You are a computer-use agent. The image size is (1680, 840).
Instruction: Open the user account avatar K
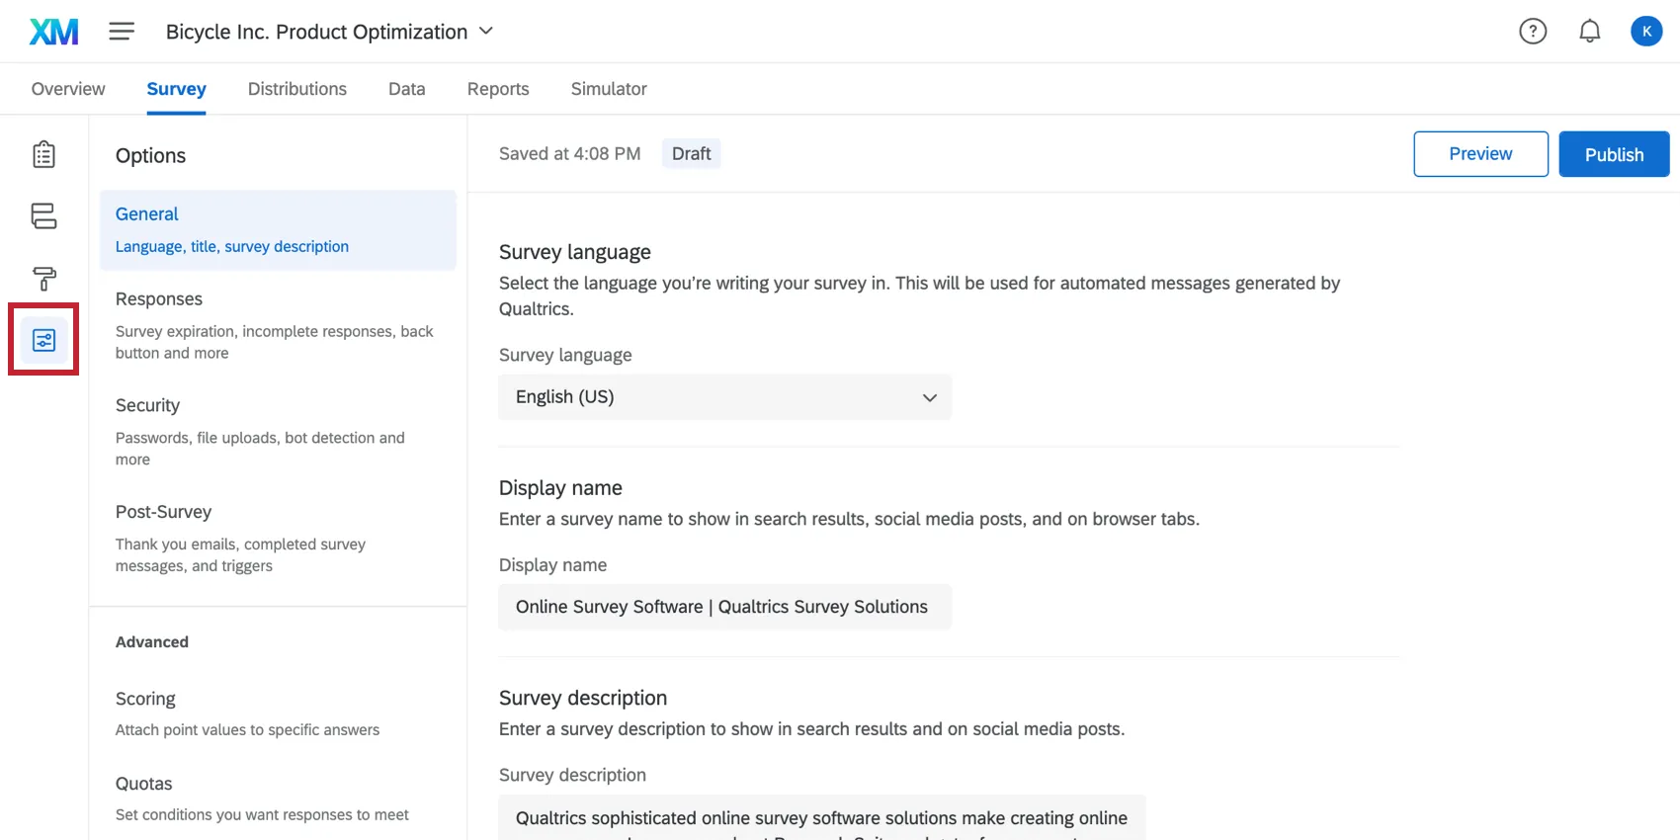pyautogui.click(x=1646, y=32)
